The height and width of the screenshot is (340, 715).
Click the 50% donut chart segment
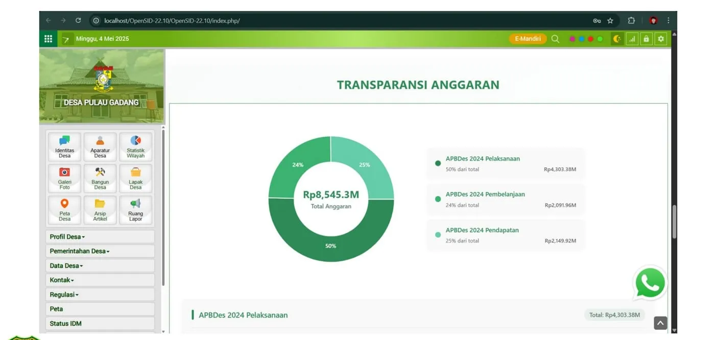click(x=331, y=246)
